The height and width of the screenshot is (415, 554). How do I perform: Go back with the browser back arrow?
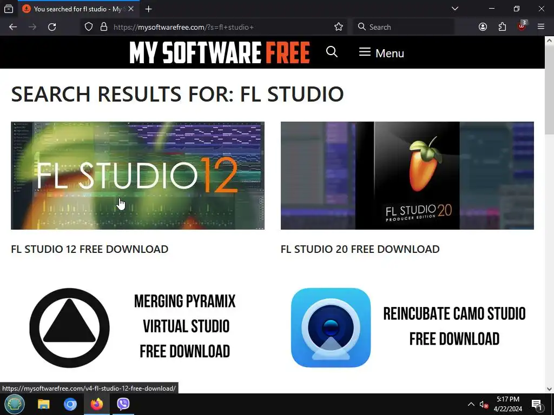point(13,27)
